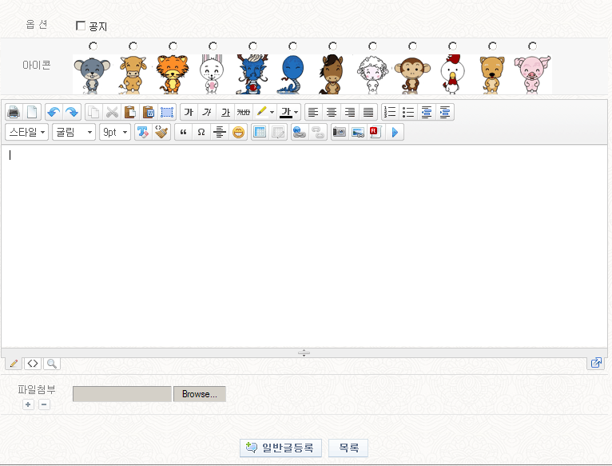Click the 목록 list button
This screenshot has height=466, width=612.
(348, 448)
